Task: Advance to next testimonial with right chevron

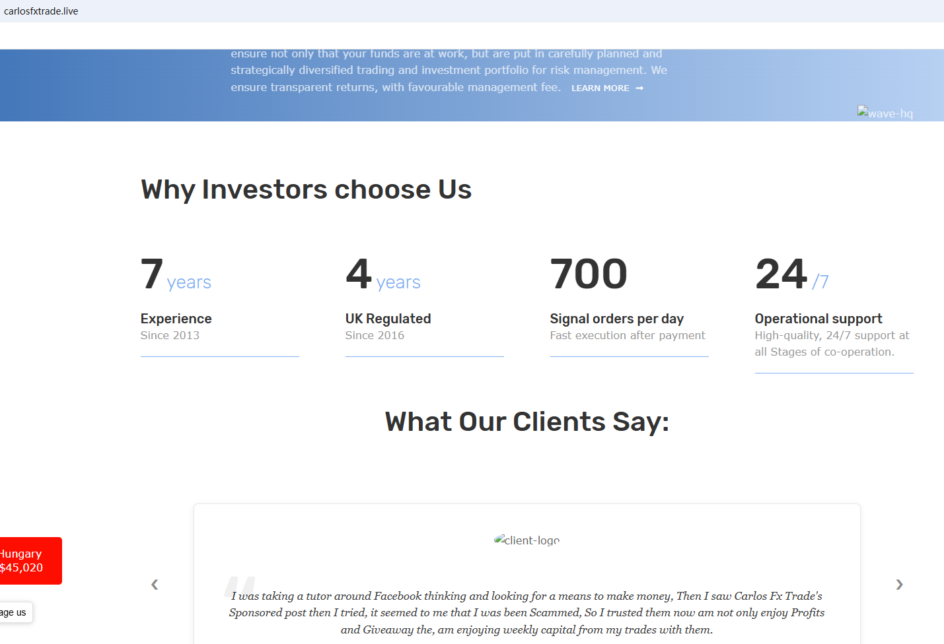Action: (x=899, y=584)
